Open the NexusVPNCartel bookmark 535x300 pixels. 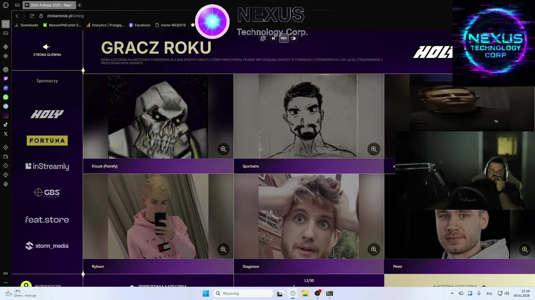62,25
